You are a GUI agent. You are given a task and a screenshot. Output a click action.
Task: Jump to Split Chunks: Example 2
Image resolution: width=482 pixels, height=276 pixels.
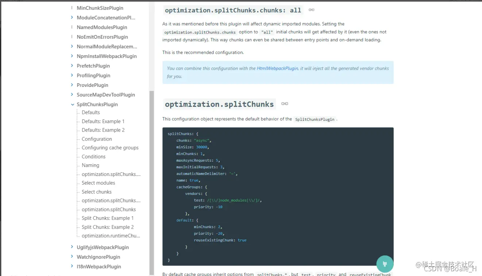coord(108,227)
